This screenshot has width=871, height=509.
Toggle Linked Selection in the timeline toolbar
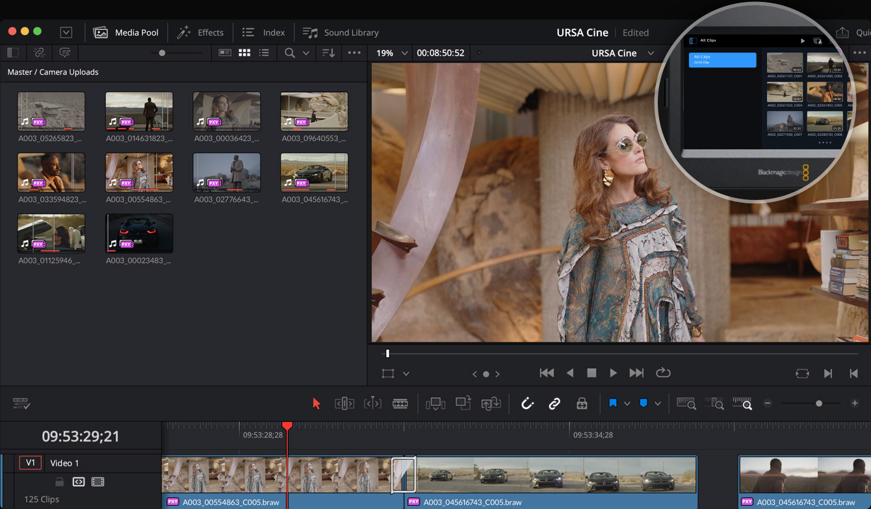click(554, 403)
